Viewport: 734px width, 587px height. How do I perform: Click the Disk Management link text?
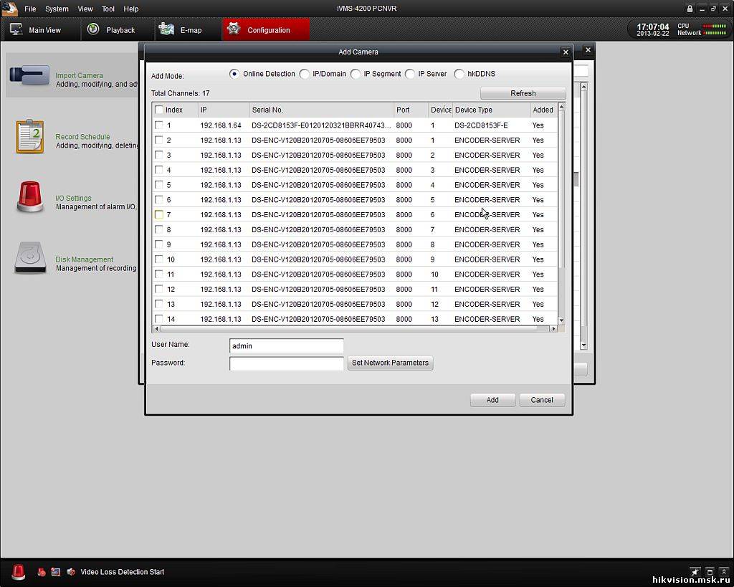click(x=85, y=259)
